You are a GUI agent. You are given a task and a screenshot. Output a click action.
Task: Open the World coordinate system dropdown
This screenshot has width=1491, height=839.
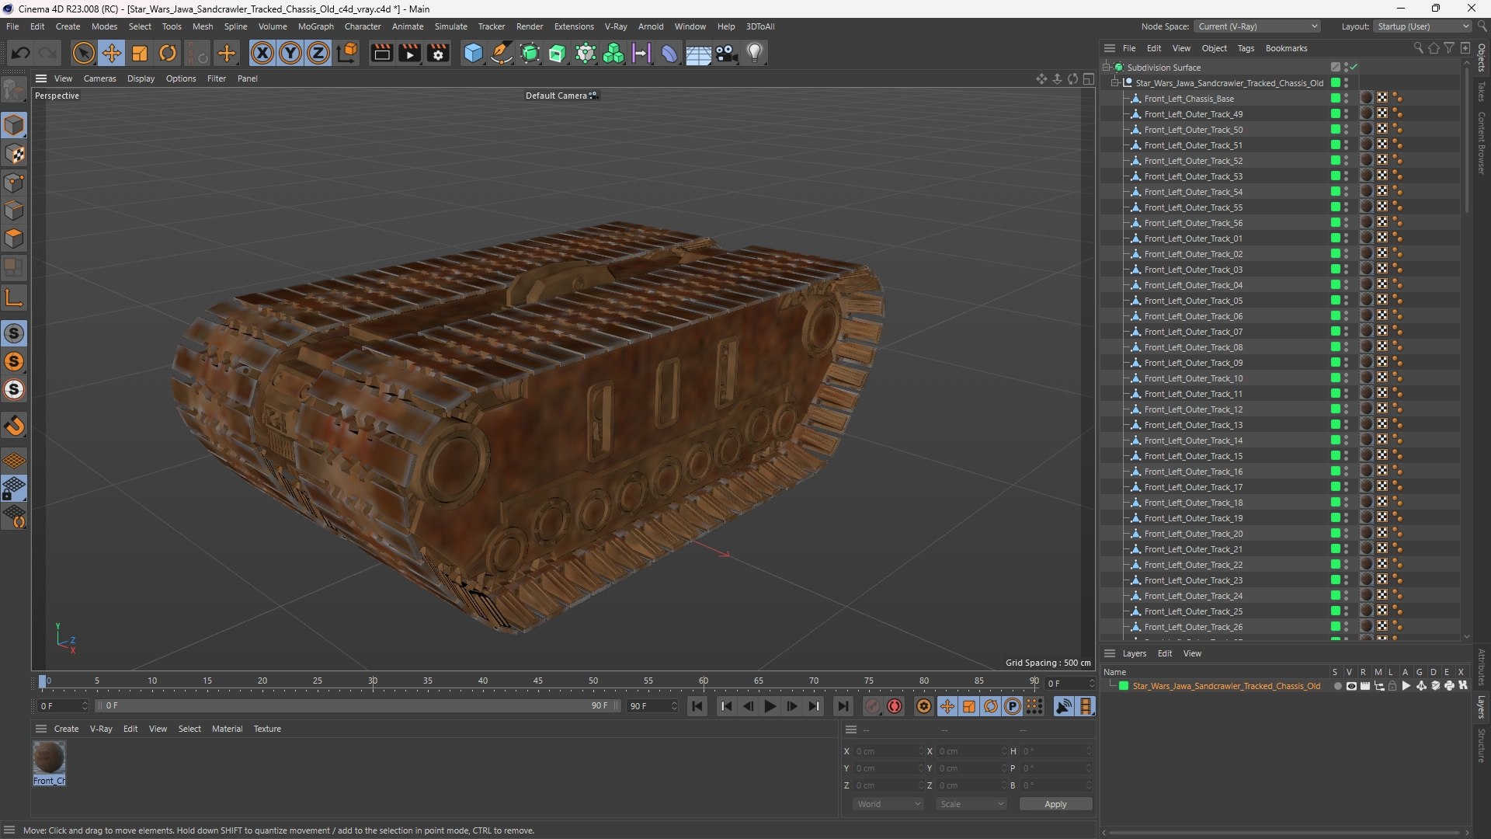(888, 804)
